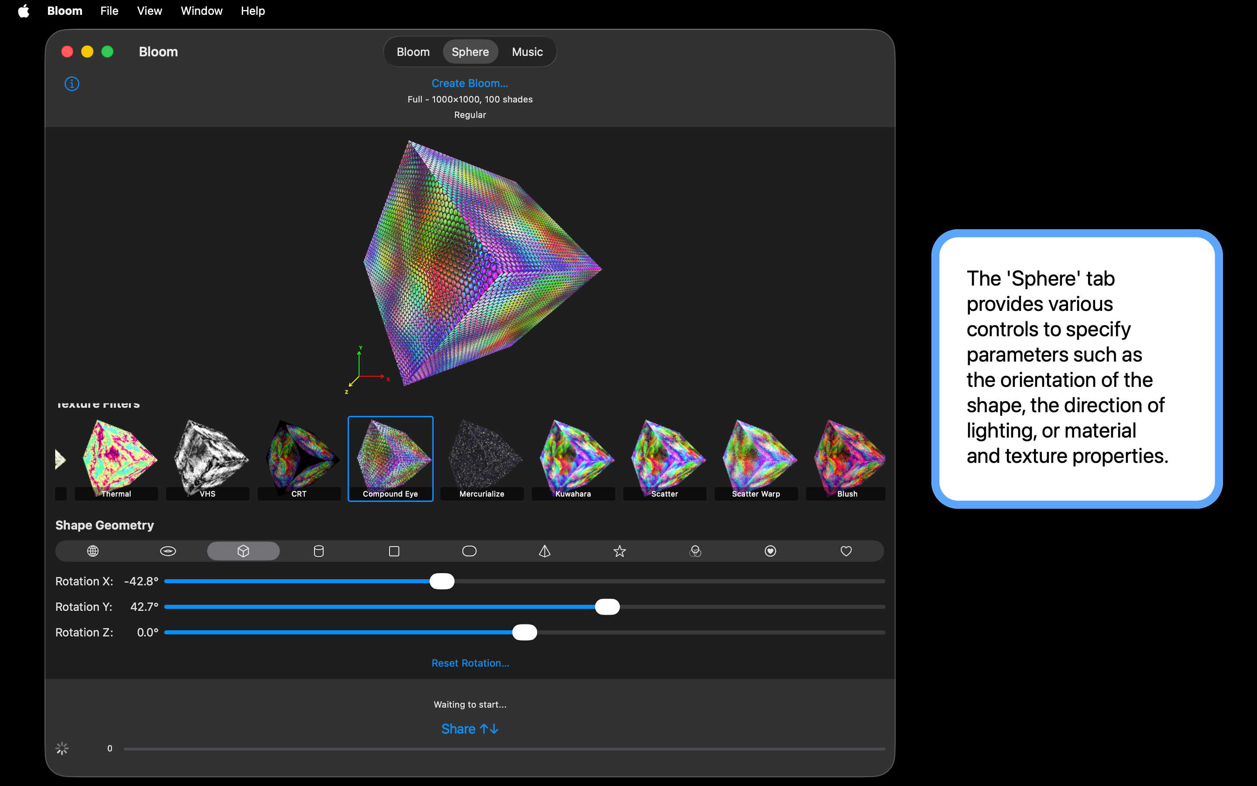Image resolution: width=1257 pixels, height=786 pixels.
Task: Click the bottom progress bar
Action: coord(504,748)
